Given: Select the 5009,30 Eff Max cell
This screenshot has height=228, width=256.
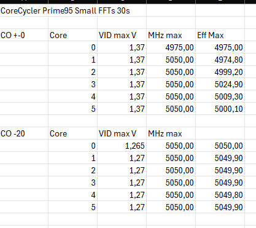Looking at the screenshot, I should tap(220, 96).
